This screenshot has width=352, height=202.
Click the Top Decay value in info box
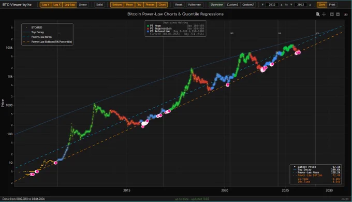coord(335,170)
